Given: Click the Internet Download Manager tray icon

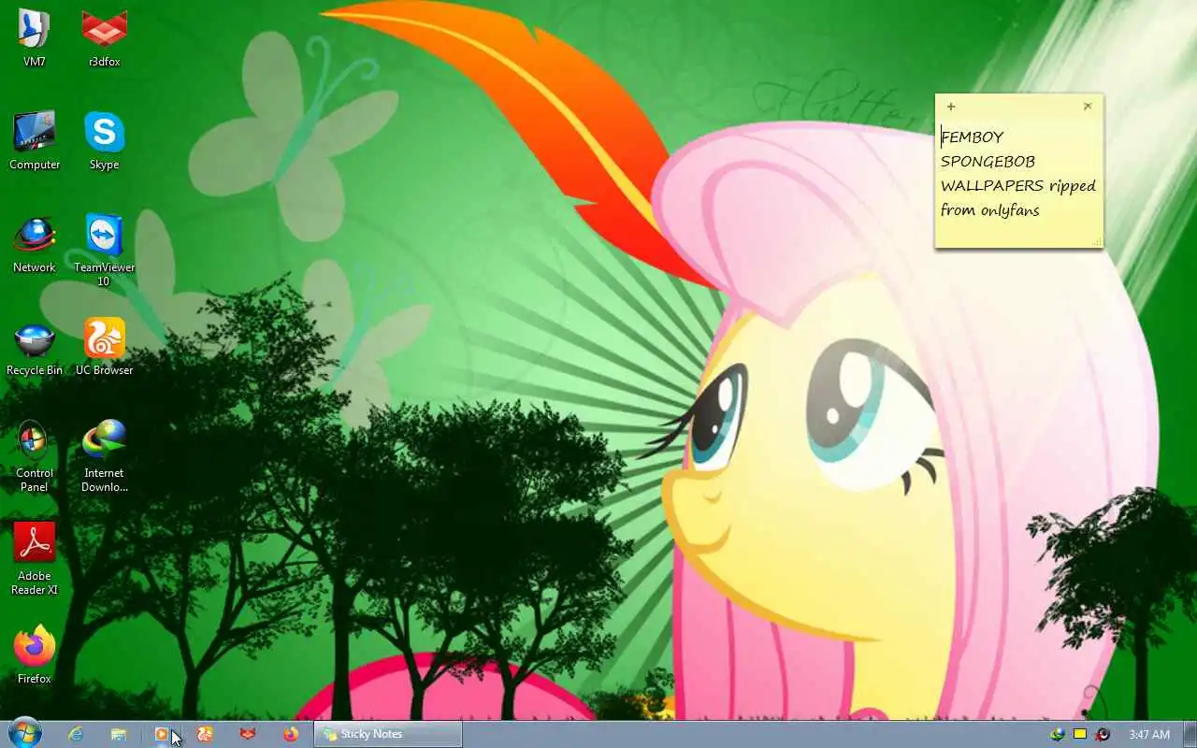Looking at the screenshot, I should tap(1058, 734).
